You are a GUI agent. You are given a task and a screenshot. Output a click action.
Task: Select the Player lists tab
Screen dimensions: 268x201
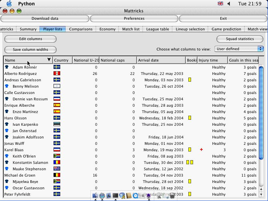53,29
